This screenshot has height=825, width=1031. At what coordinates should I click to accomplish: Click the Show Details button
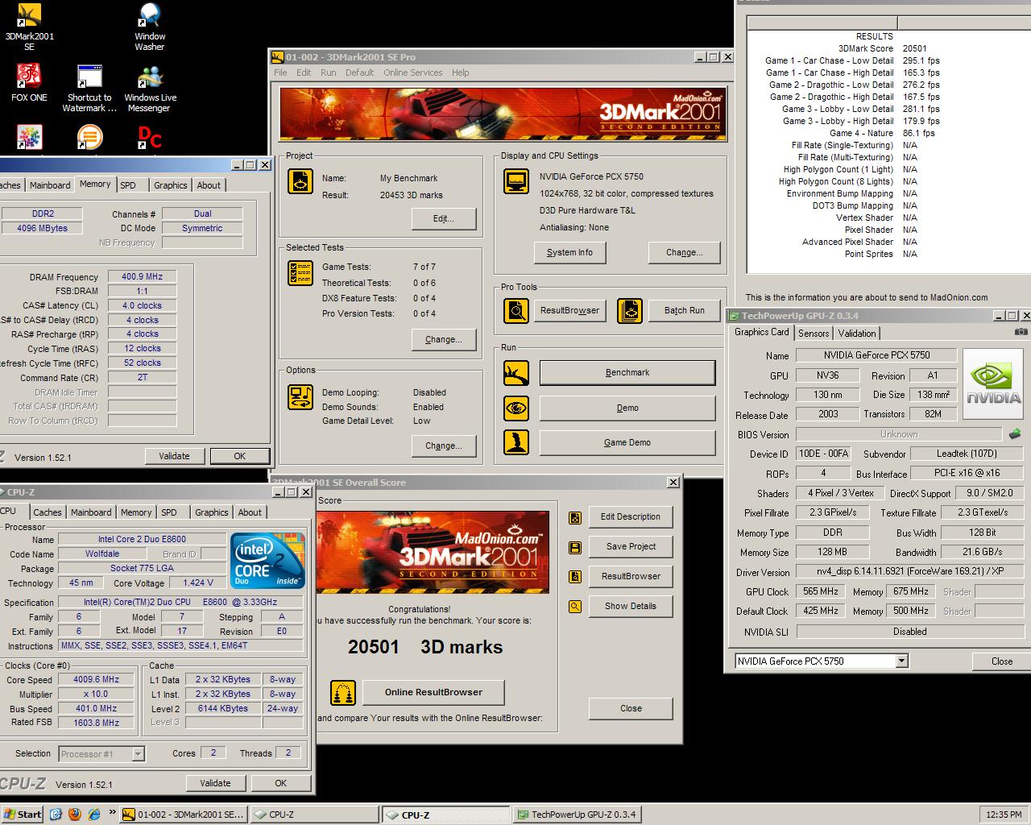tap(631, 607)
